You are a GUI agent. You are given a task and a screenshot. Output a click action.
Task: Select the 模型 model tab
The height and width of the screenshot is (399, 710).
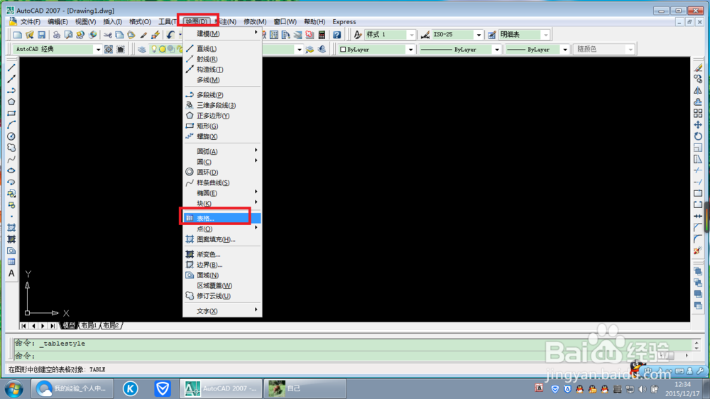(68, 326)
